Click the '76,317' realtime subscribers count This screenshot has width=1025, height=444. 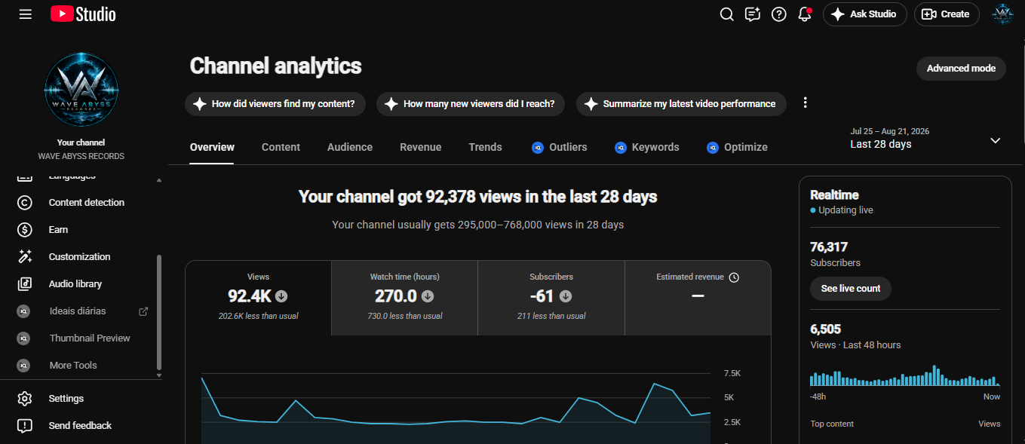(x=829, y=246)
